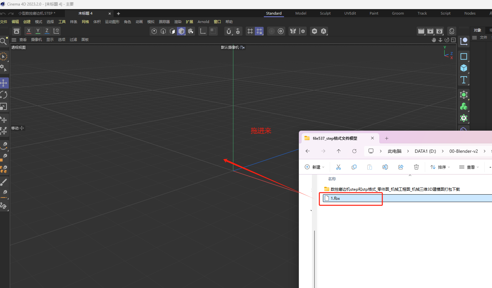The width and height of the screenshot is (492, 288).
Task: Open the green cloner MoGraph icon
Action: coord(464,106)
